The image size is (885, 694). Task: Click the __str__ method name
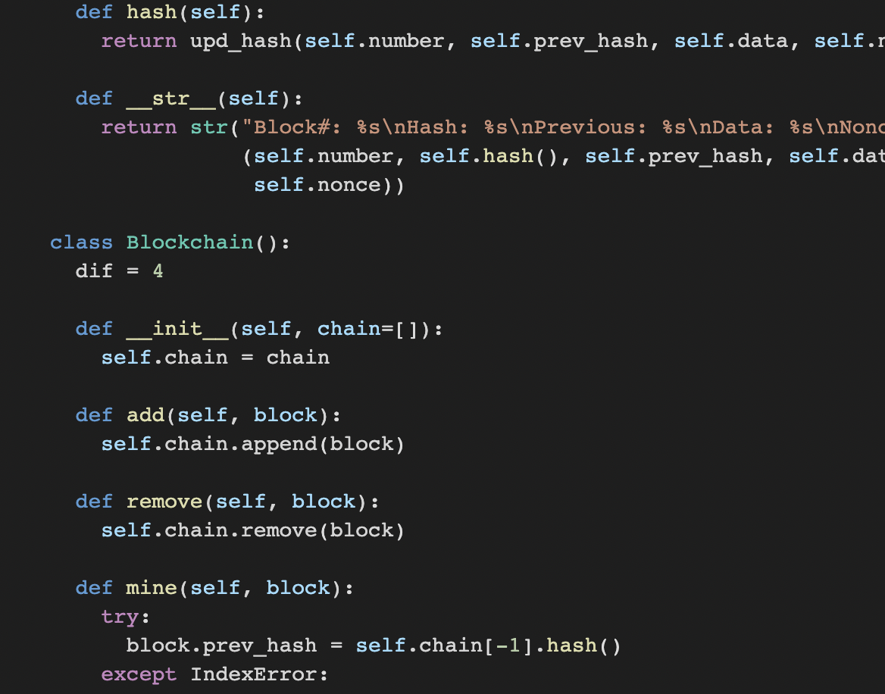pos(171,98)
